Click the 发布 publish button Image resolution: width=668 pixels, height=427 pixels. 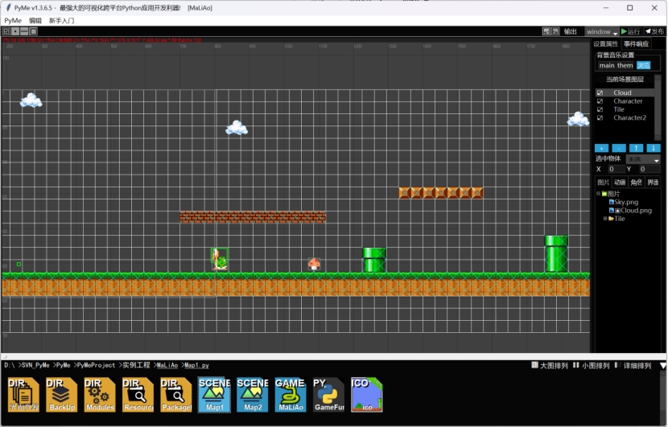[655, 31]
